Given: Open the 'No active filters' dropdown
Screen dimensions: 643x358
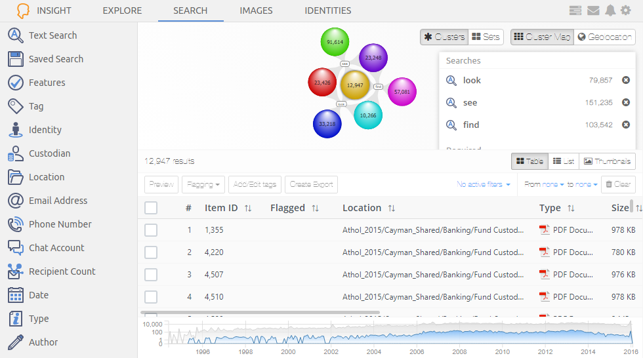Looking at the screenshot, I should (x=484, y=185).
